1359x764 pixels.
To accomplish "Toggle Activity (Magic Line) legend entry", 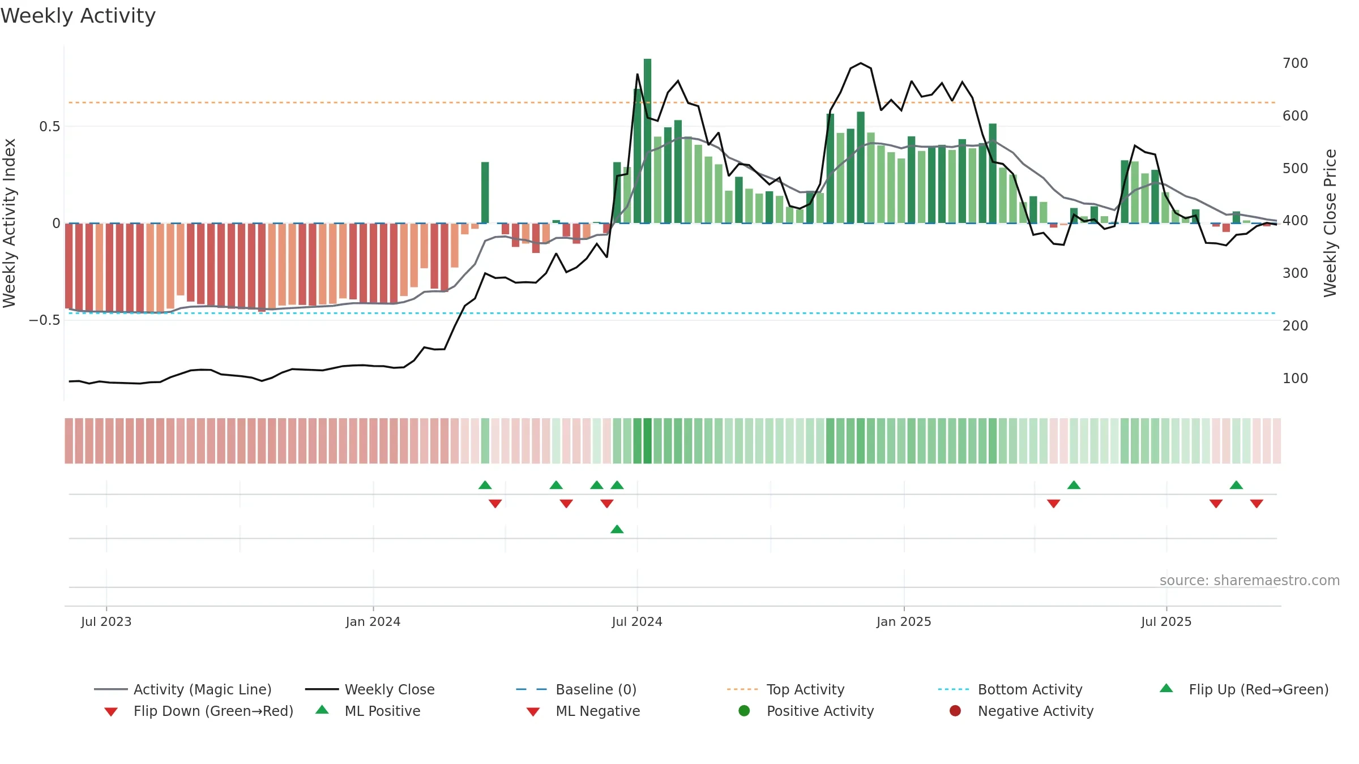I will point(183,689).
